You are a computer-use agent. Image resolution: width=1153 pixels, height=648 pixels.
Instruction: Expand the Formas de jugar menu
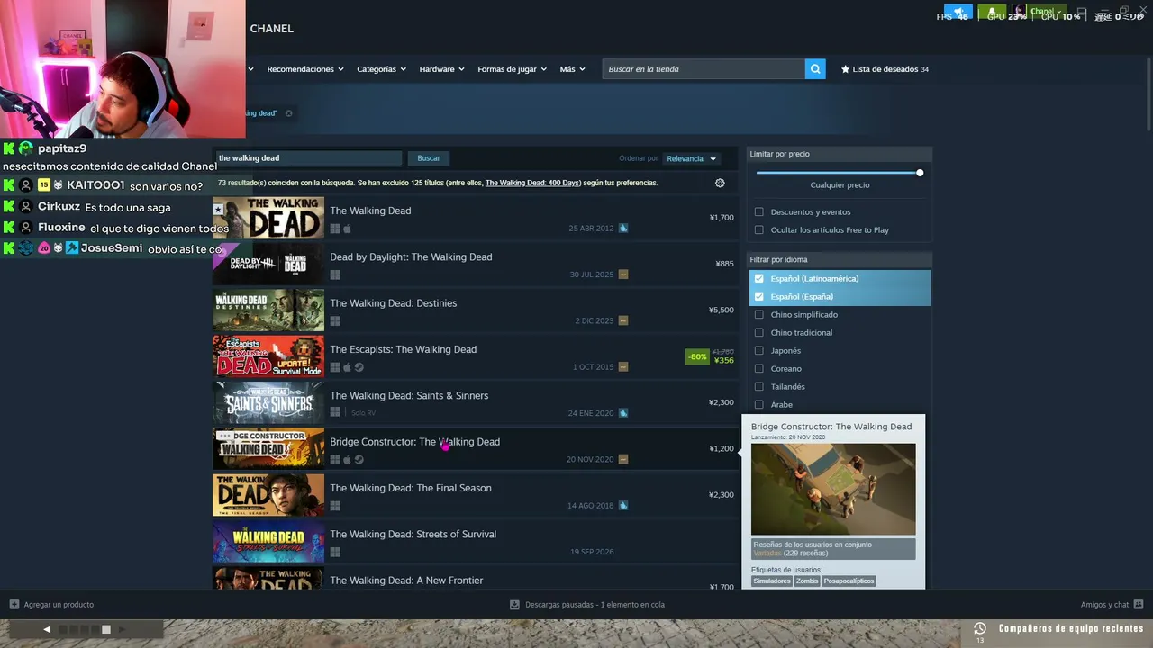[512, 69]
